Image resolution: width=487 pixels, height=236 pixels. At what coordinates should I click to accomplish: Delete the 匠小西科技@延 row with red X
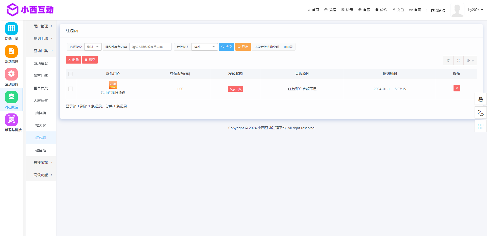pos(457,88)
